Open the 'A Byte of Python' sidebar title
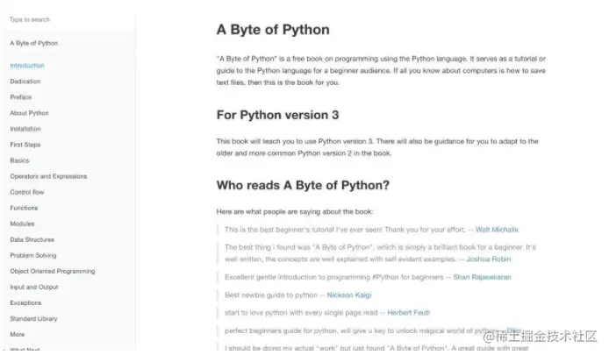 tap(34, 42)
